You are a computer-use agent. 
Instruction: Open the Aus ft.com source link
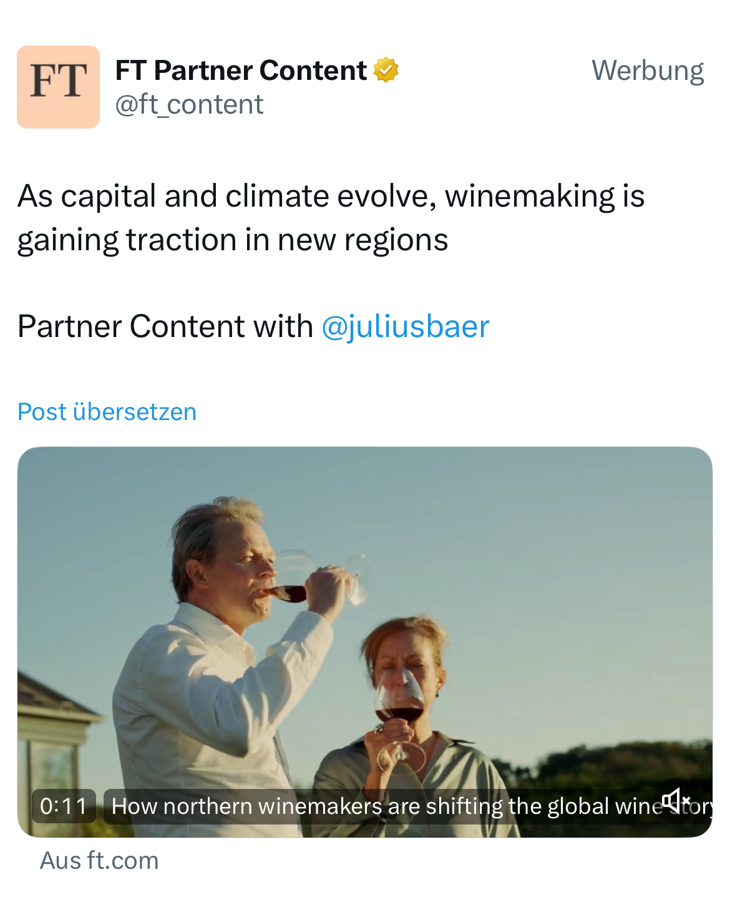click(99, 861)
